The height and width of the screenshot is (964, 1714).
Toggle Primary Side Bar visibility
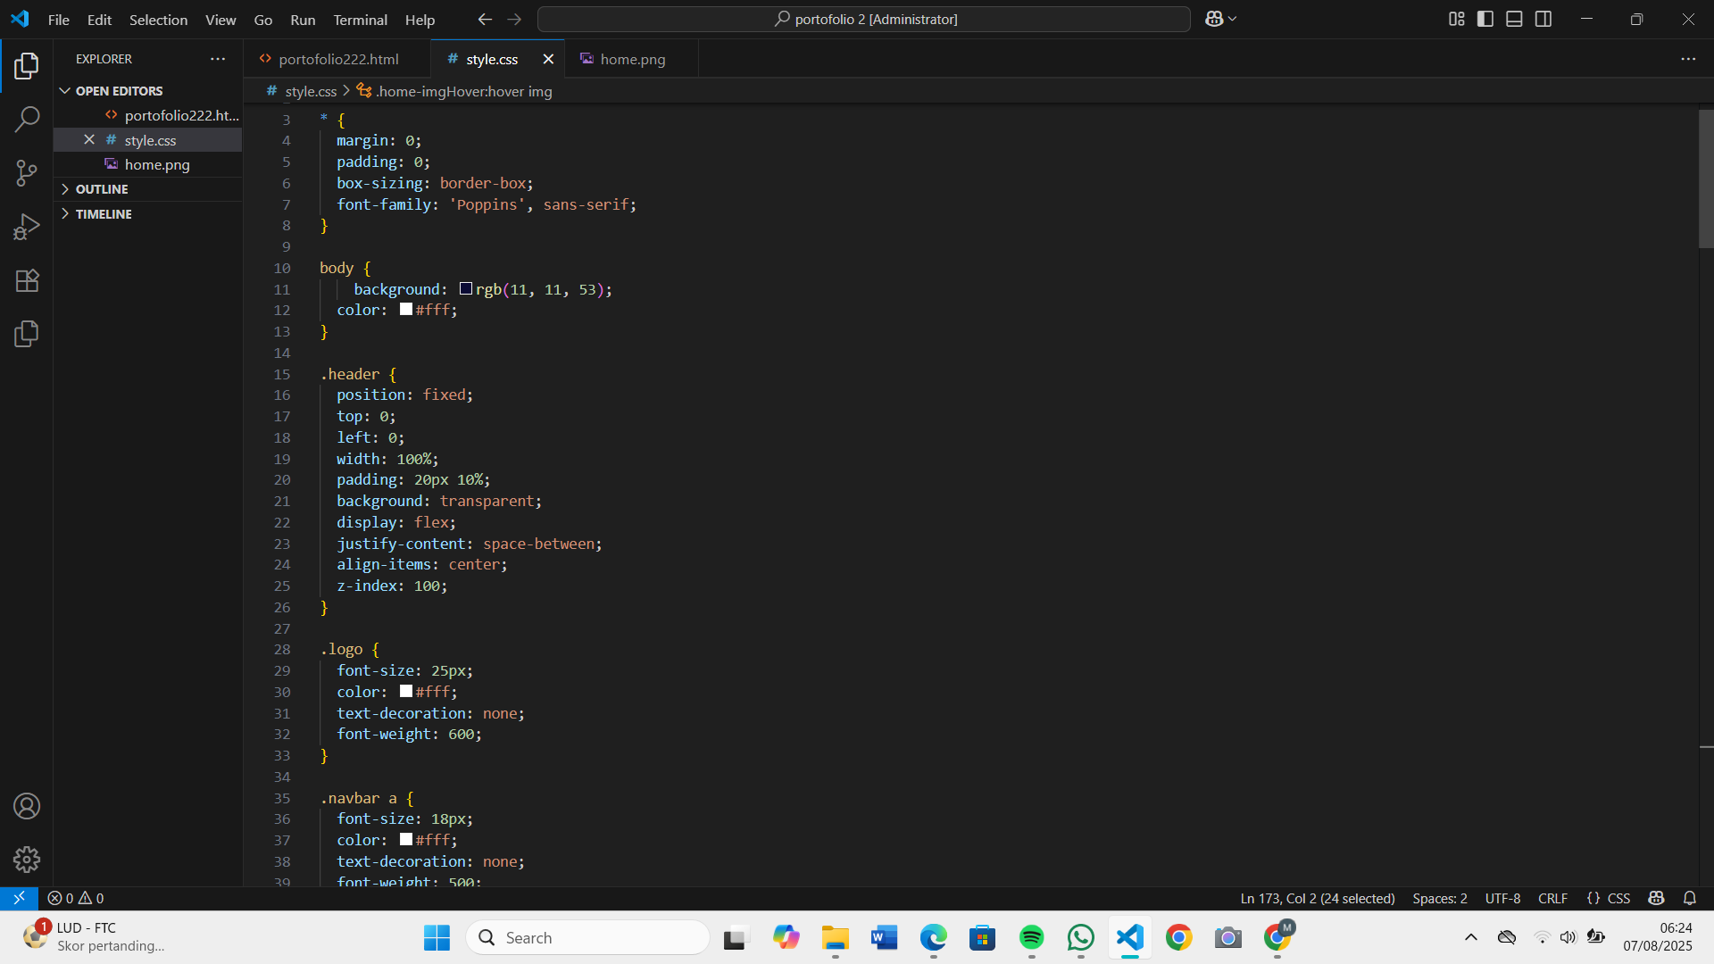pyautogui.click(x=1485, y=19)
